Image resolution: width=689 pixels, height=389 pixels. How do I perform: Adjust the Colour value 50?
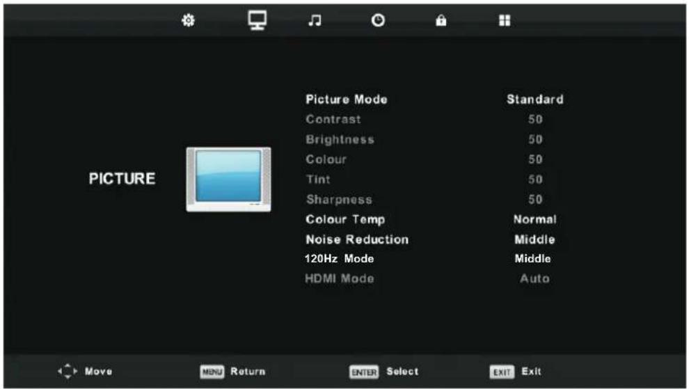tap(535, 159)
